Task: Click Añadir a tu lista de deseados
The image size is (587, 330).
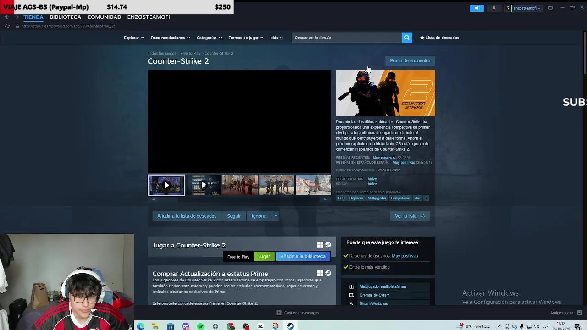Action: click(x=187, y=216)
